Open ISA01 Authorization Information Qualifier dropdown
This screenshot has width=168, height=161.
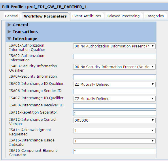coord(114,46)
